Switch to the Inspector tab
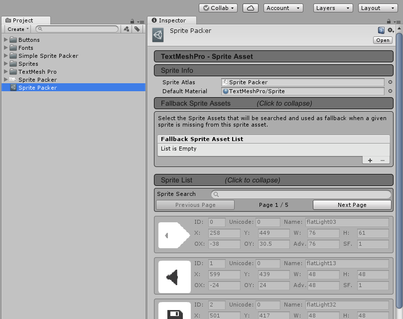 click(172, 20)
